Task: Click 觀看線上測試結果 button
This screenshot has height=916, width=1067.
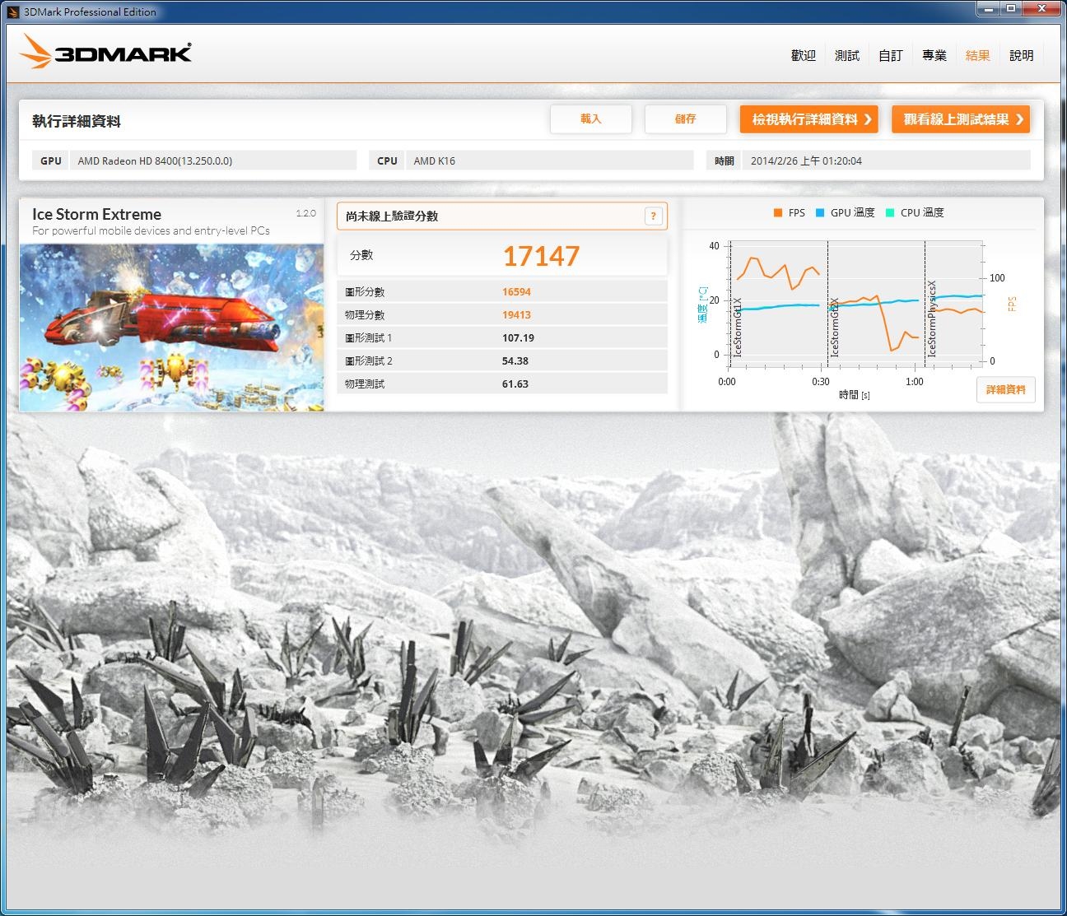Action: [961, 119]
